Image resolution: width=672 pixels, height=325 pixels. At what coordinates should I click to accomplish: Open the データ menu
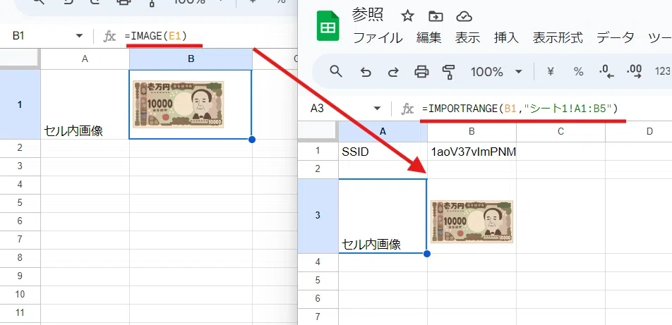tap(616, 37)
